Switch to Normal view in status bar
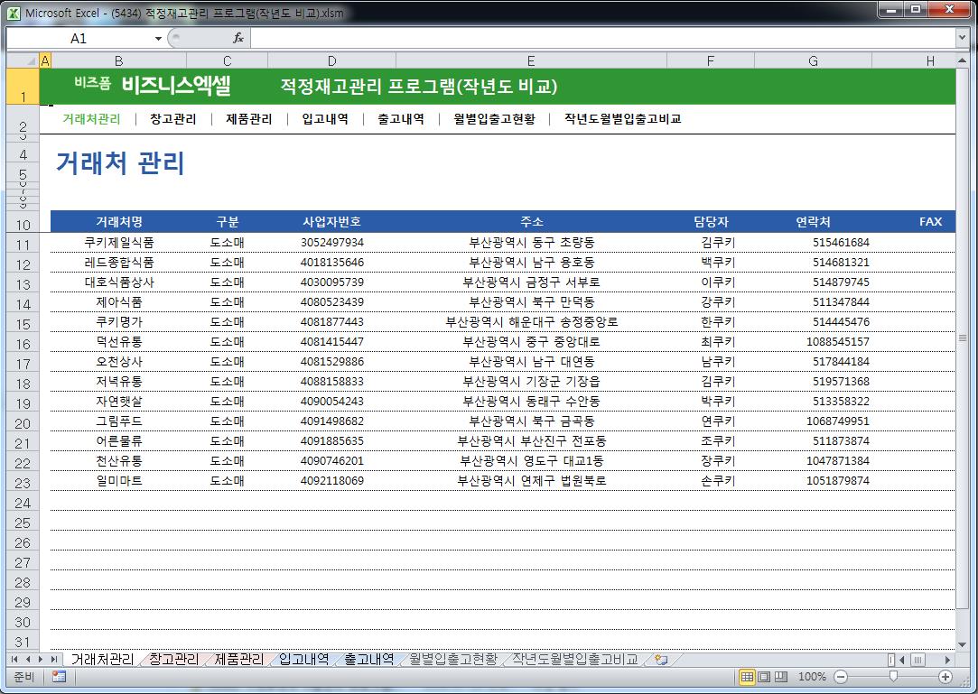Screen dimensions: 978x694 [747, 677]
